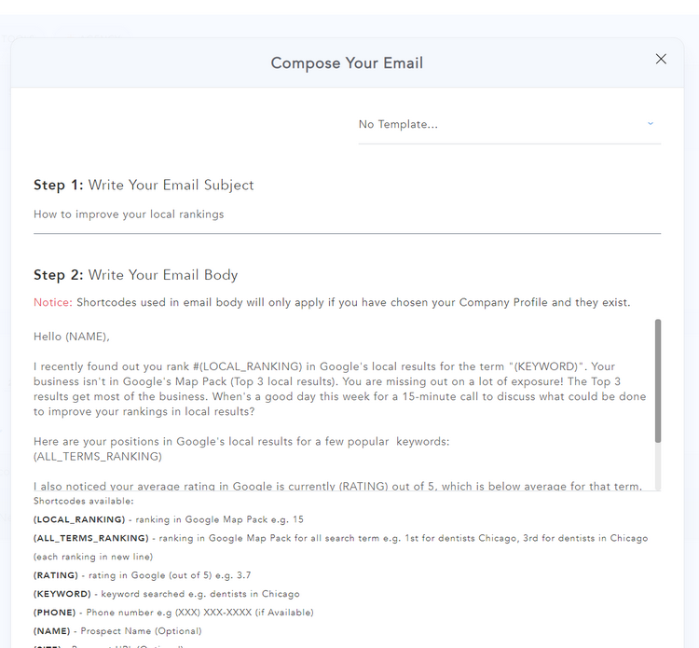Click the bold (KEYWORD) shortcode in list
699x648 pixels.
click(62, 594)
